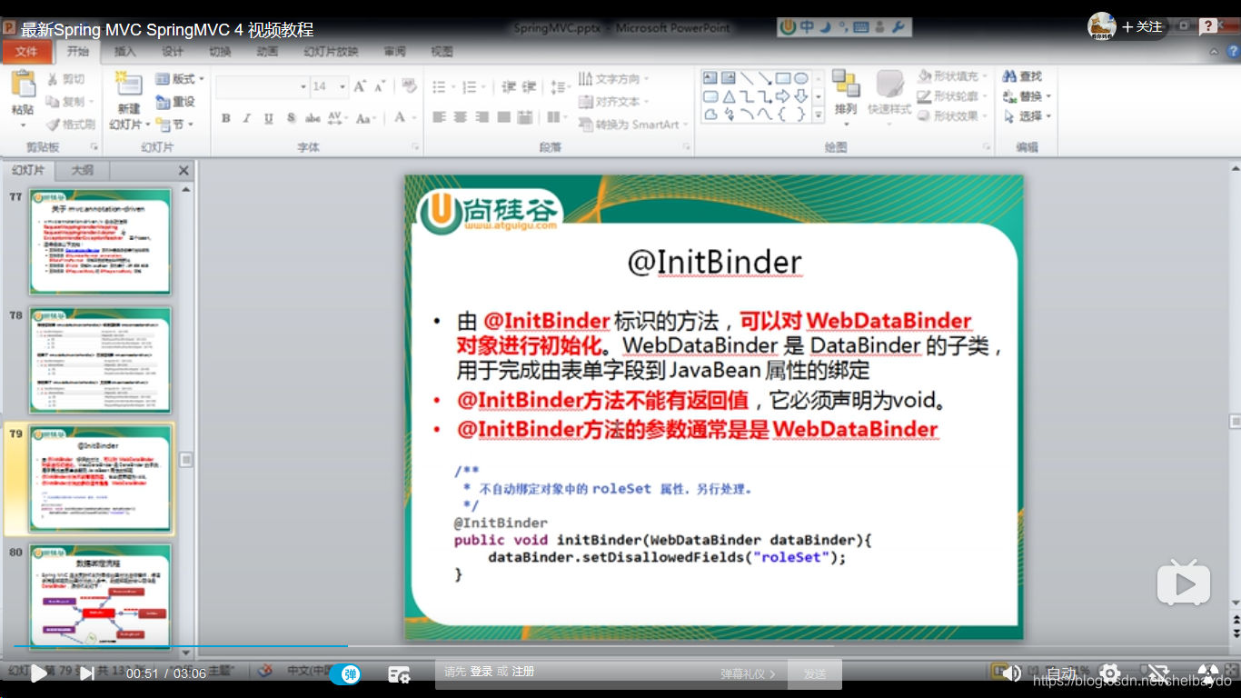
Task: Toggle danmaku (弹) switch in video player
Action: pyautogui.click(x=345, y=674)
